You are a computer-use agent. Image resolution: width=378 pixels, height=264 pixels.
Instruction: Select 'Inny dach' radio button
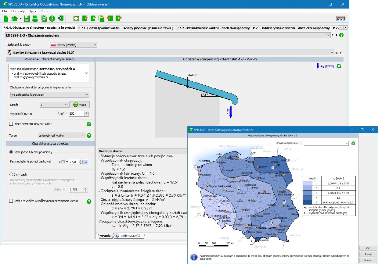(x=12, y=174)
